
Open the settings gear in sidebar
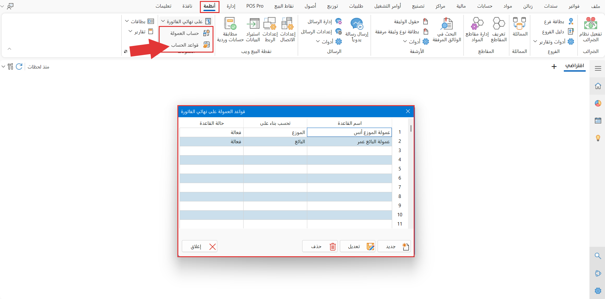(x=598, y=291)
